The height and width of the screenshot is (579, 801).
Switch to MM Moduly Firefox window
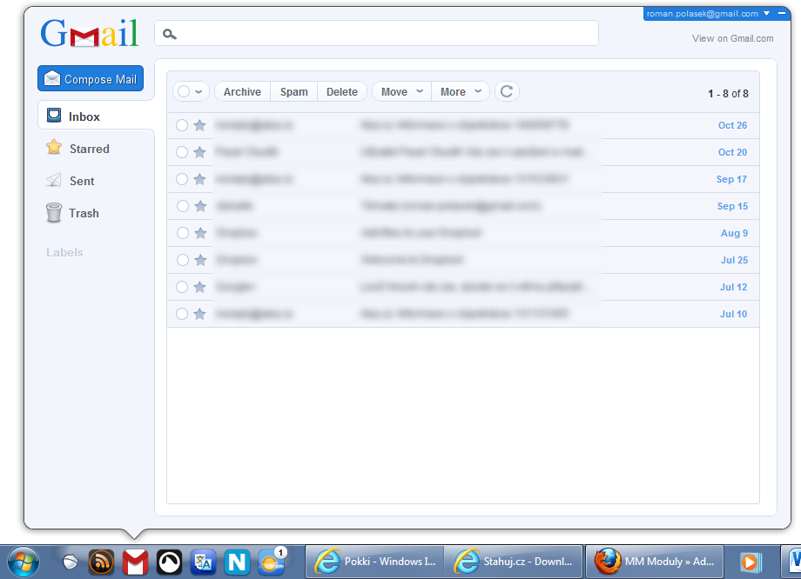click(655, 562)
